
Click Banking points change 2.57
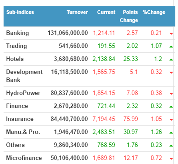click(x=132, y=33)
